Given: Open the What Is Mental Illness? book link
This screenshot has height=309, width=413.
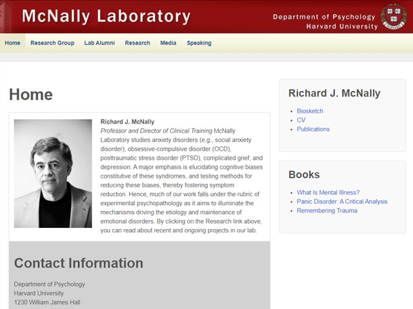Looking at the screenshot, I should click(328, 192).
